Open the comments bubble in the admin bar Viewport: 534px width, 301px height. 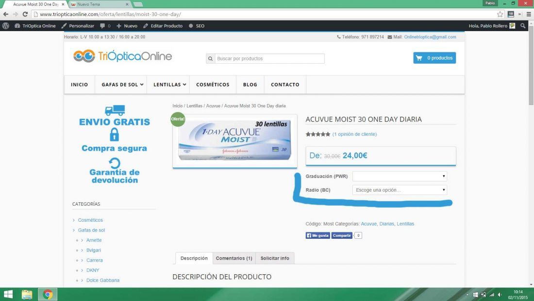pyautogui.click(x=105, y=26)
